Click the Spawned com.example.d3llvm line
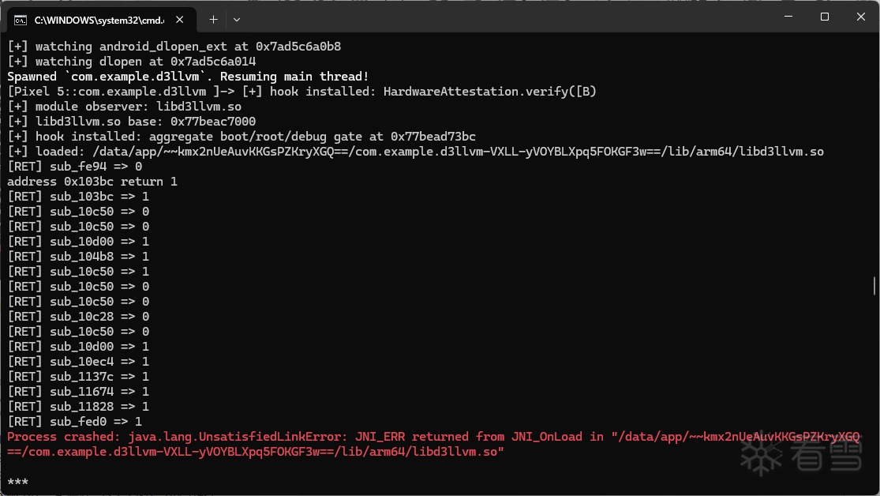Viewport: 880px width, 496px height. click(188, 77)
